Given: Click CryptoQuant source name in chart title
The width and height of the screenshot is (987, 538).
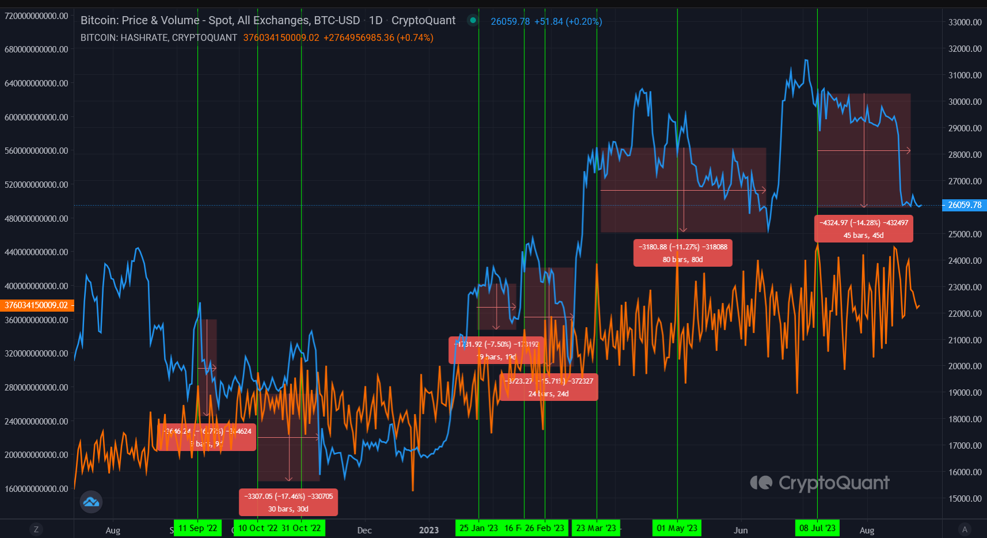Looking at the screenshot, I should click(x=424, y=21).
